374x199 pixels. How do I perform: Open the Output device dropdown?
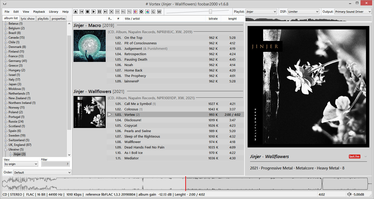point(353,12)
